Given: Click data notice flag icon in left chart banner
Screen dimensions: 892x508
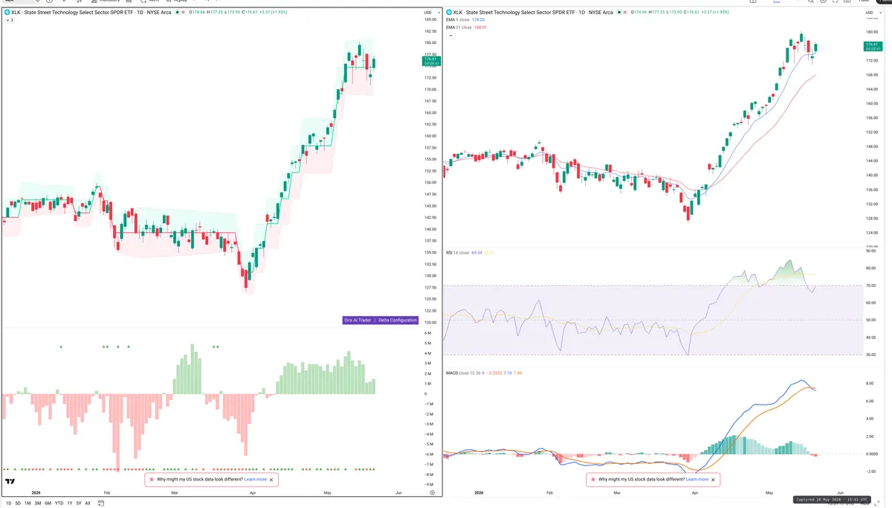Looking at the screenshot, I should [x=151, y=480].
